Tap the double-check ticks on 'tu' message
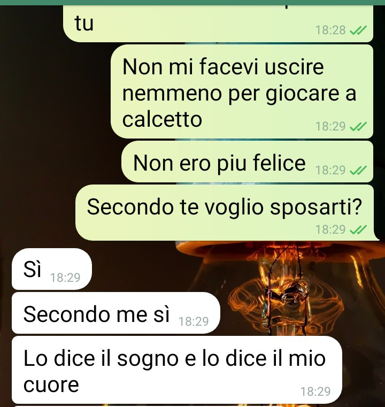Screen dimensions: 385x407 point(358,30)
